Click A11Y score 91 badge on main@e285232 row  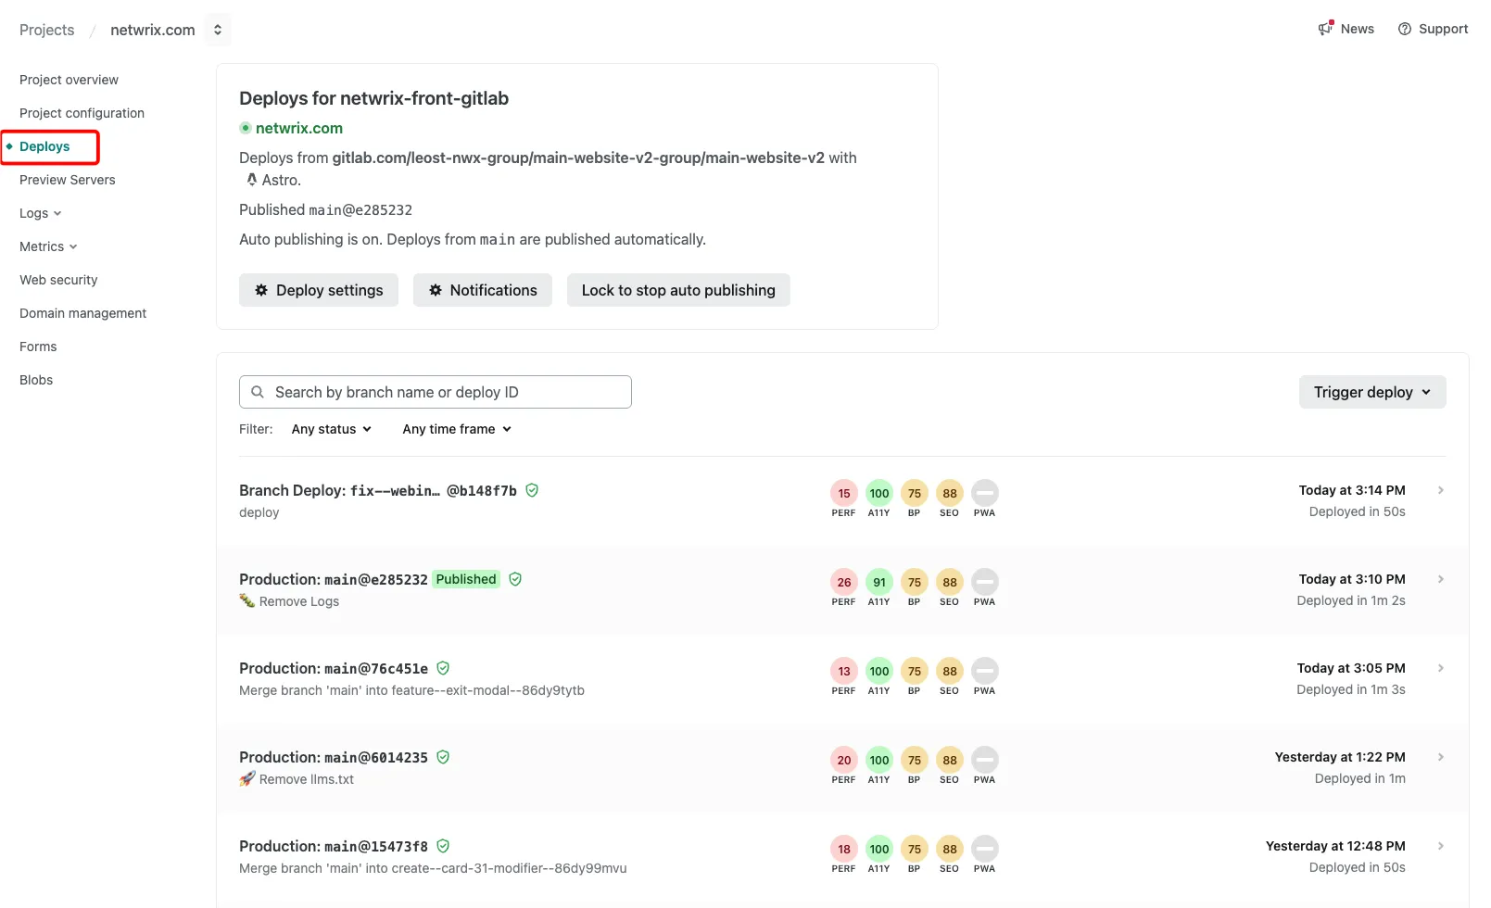[x=879, y=582]
